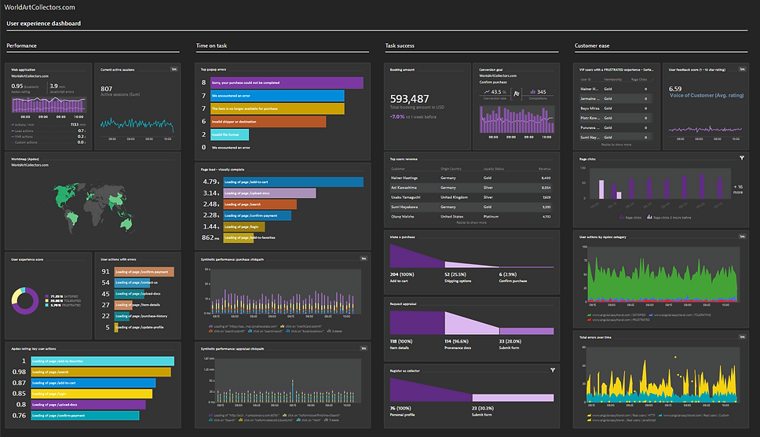The image size is (760, 437).
Task: Toggle the Rage clicks legend entry
Action: [630, 217]
